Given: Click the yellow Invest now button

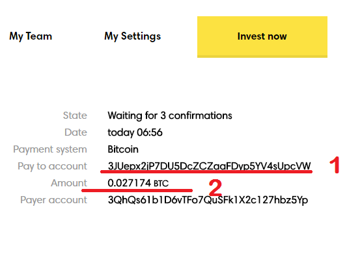Looking at the screenshot, I should [x=262, y=37].
